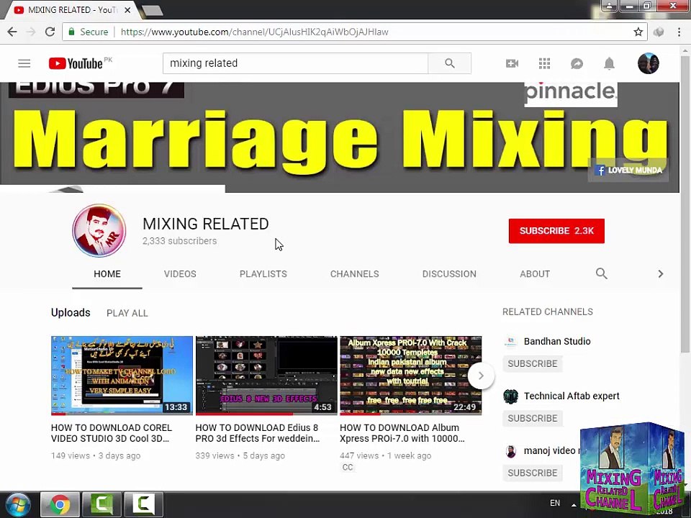
Task: Open the Facebook LOVELY MUNDA banner link
Action: (628, 170)
